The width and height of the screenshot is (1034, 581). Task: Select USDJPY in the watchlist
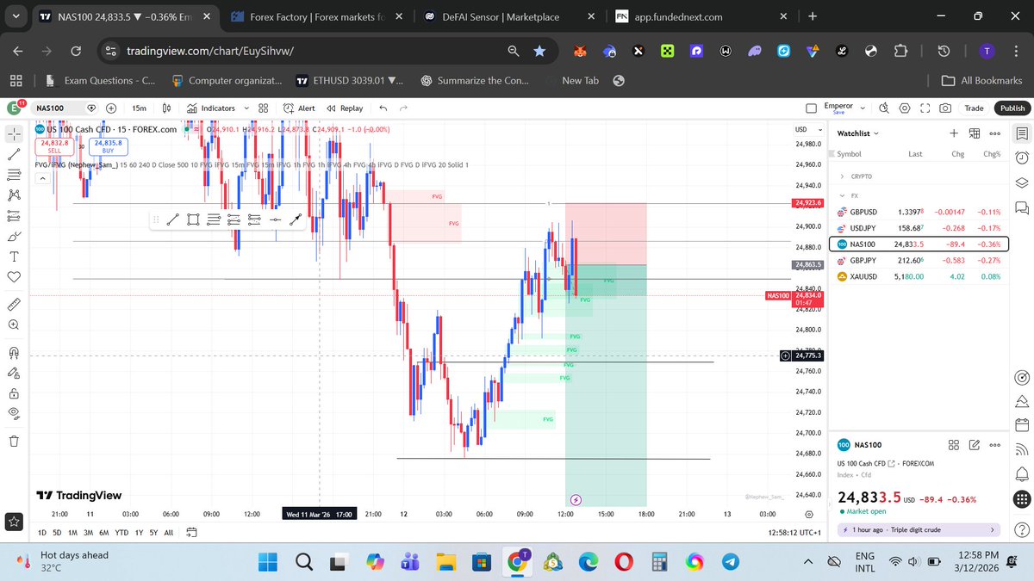[x=919, y=228]
